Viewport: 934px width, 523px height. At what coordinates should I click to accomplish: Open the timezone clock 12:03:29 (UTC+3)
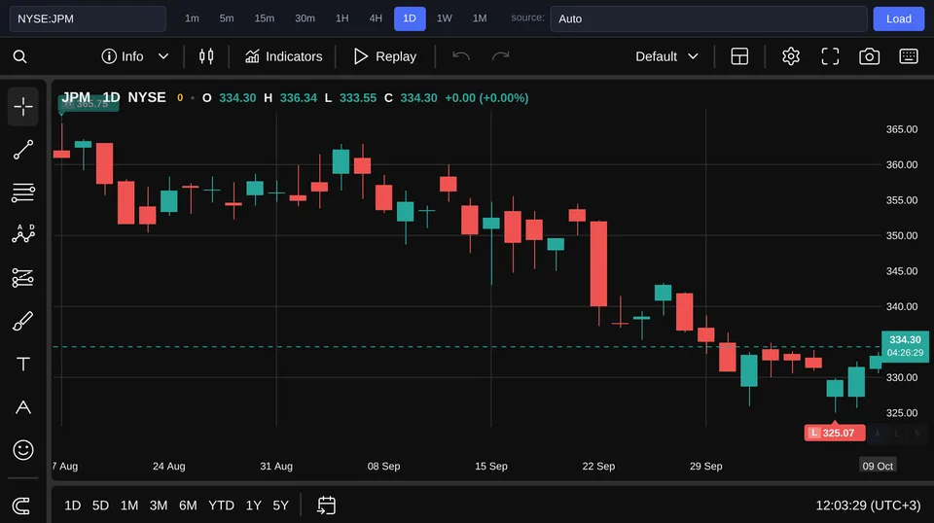[868, 506]
